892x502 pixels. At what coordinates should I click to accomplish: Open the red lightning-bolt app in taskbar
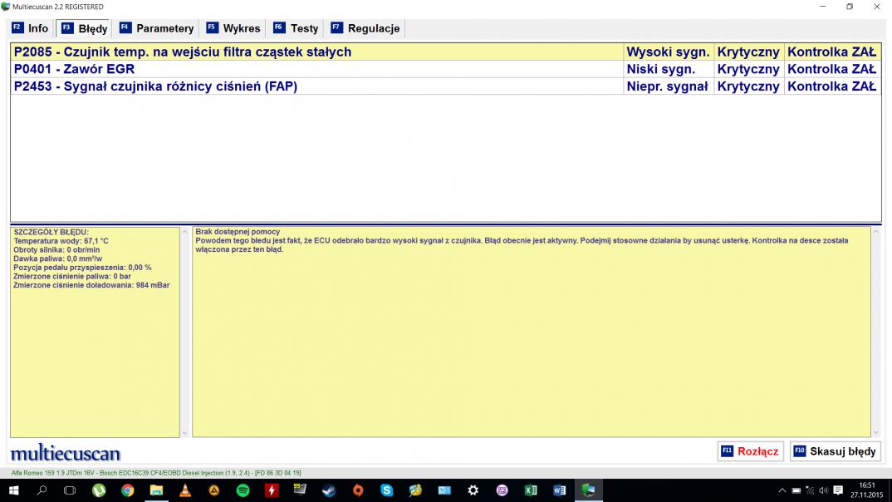[x=272, y=490]
